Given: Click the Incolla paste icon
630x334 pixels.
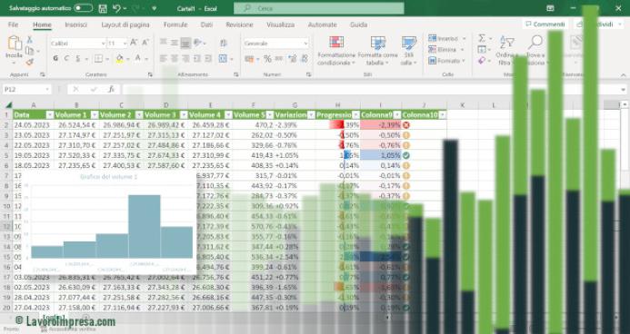Looking at the screenshot, I should [x=15, y=44].
